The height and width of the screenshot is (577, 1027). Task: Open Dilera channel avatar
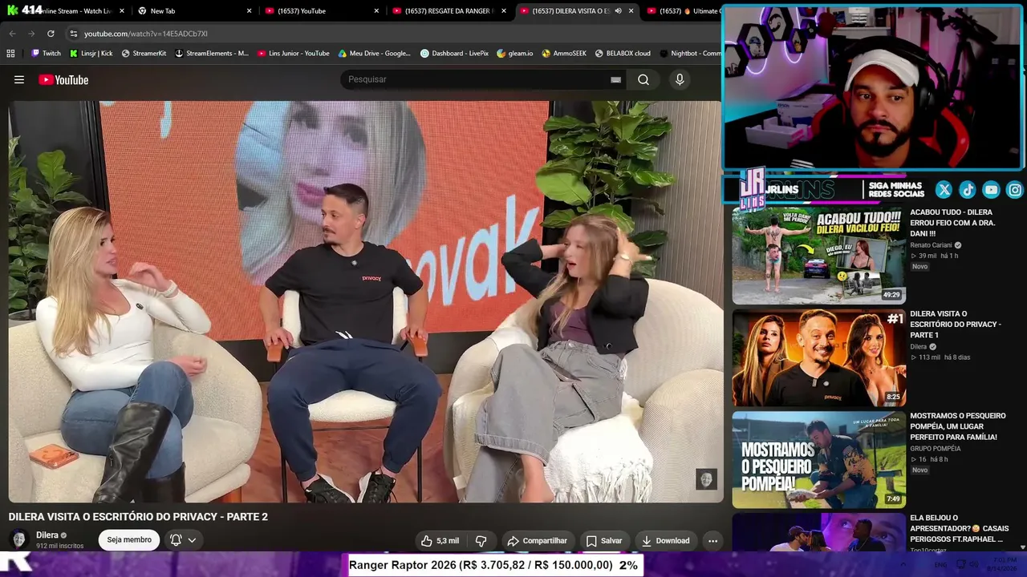click(x=19, y=539)
